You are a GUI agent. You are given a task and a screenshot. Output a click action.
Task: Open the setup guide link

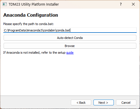(x=70, y=53)
